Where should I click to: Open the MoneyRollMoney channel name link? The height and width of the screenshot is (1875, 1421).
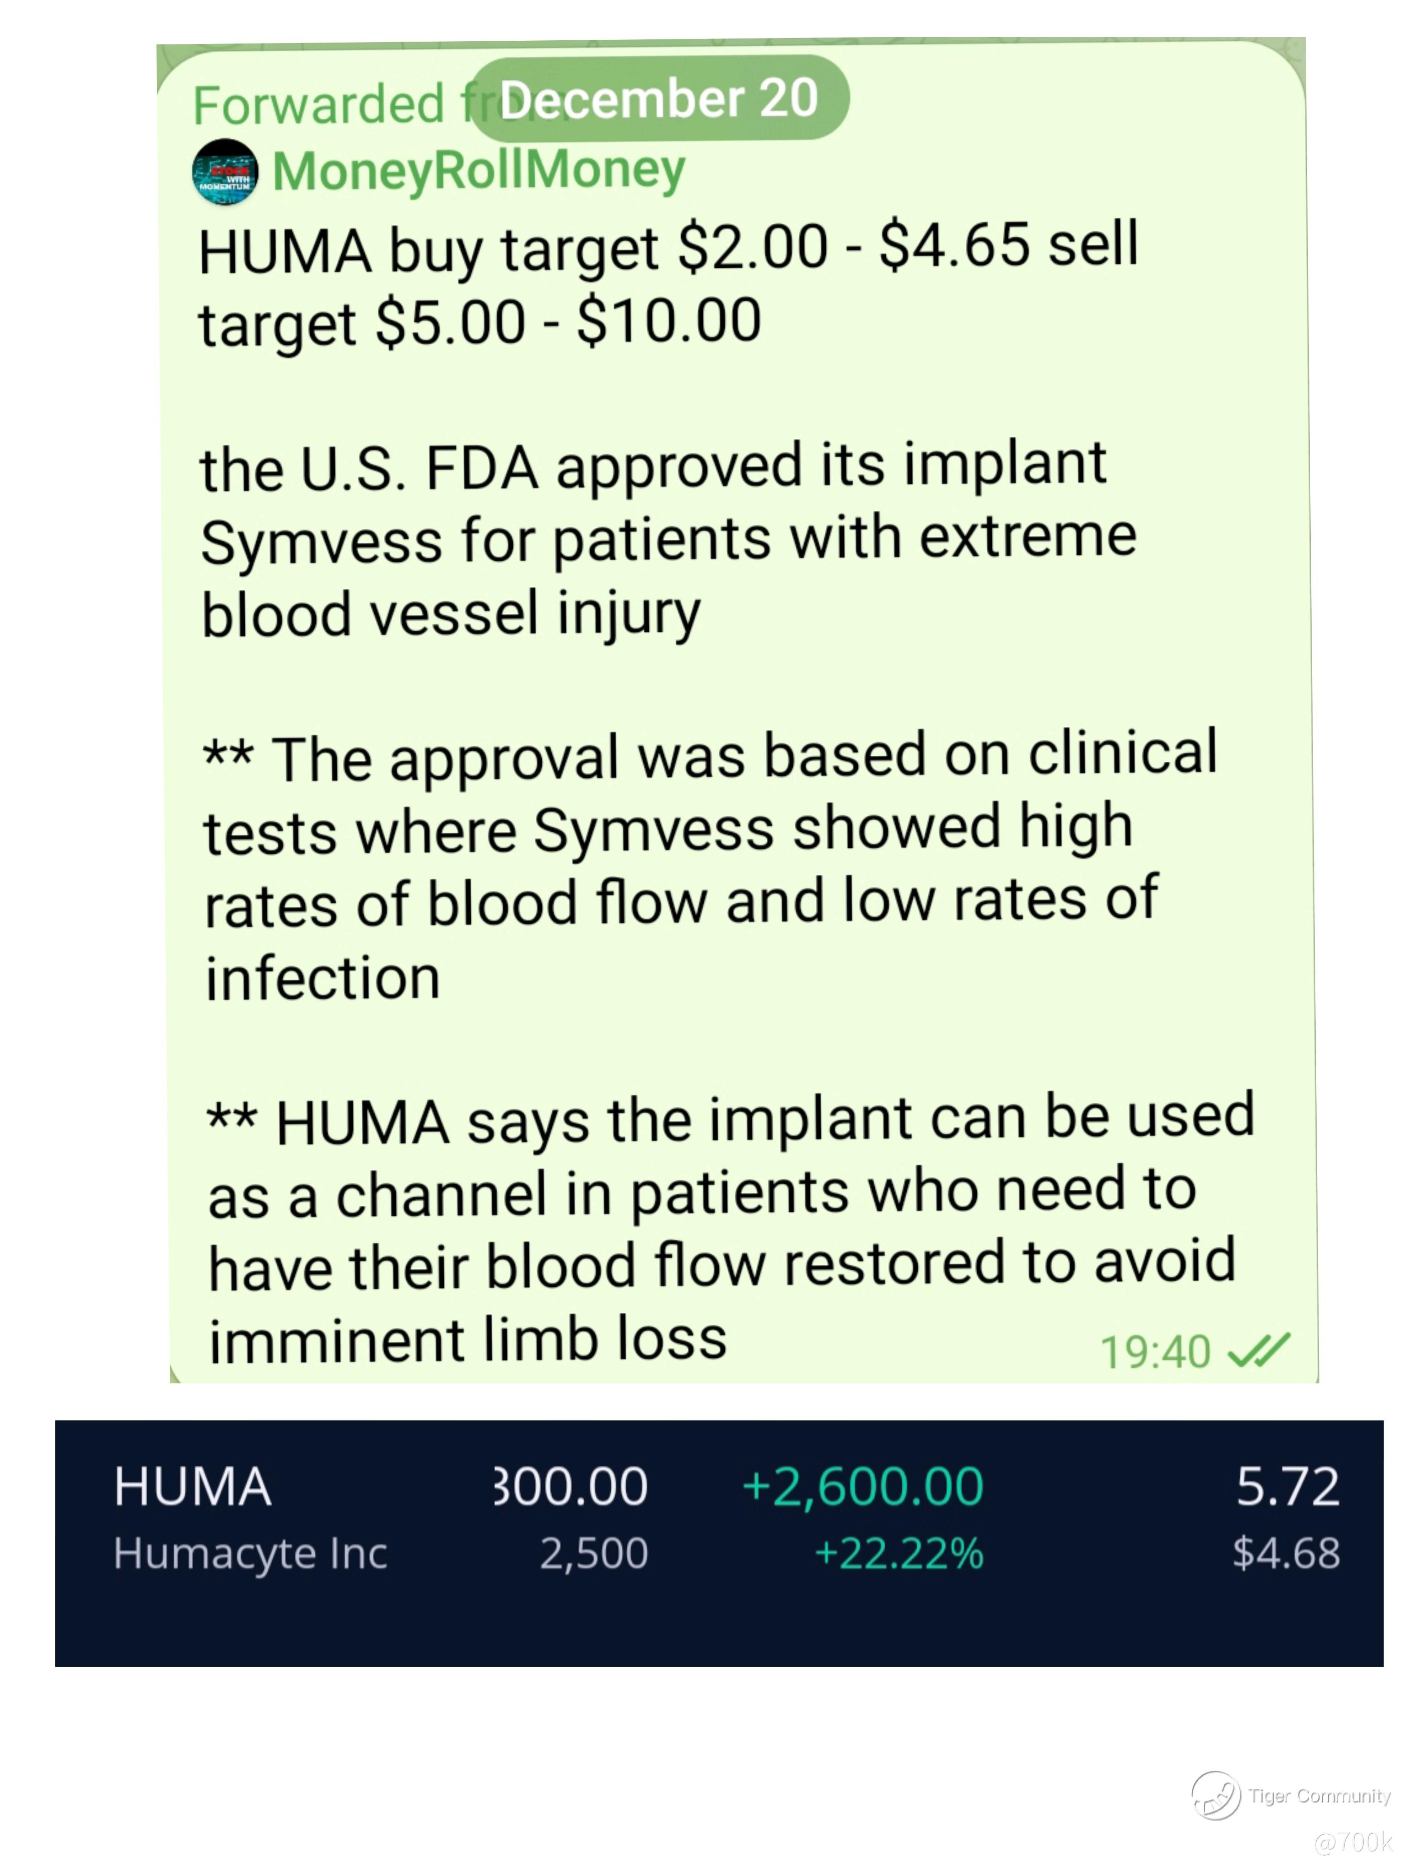[479, 170]
